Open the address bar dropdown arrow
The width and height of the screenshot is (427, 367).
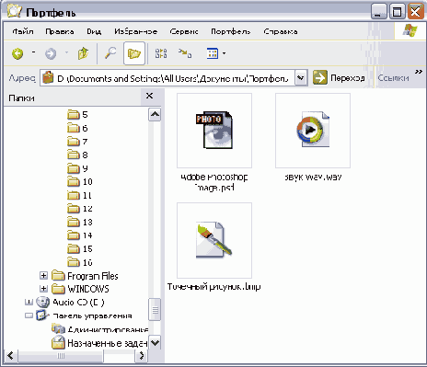pyautogui.click(x=301, y=78)
